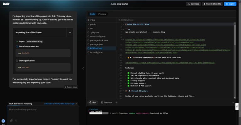Click the attach link icon in prompt
Image resolution: width=241 pixels, height=125 pixels.
[11, 121]
